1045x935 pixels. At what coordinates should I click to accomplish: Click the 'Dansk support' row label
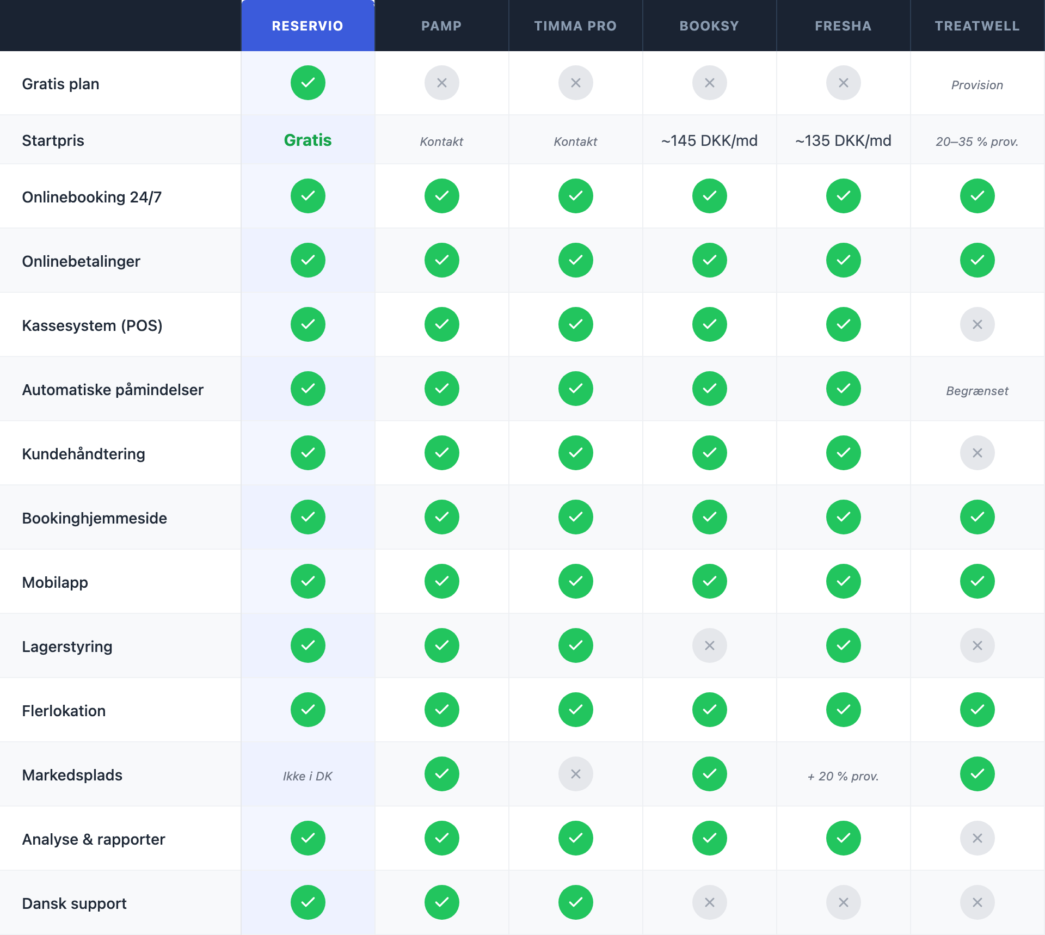coord(74,903)
